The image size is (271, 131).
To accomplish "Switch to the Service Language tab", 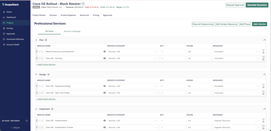I will (72, 31).
